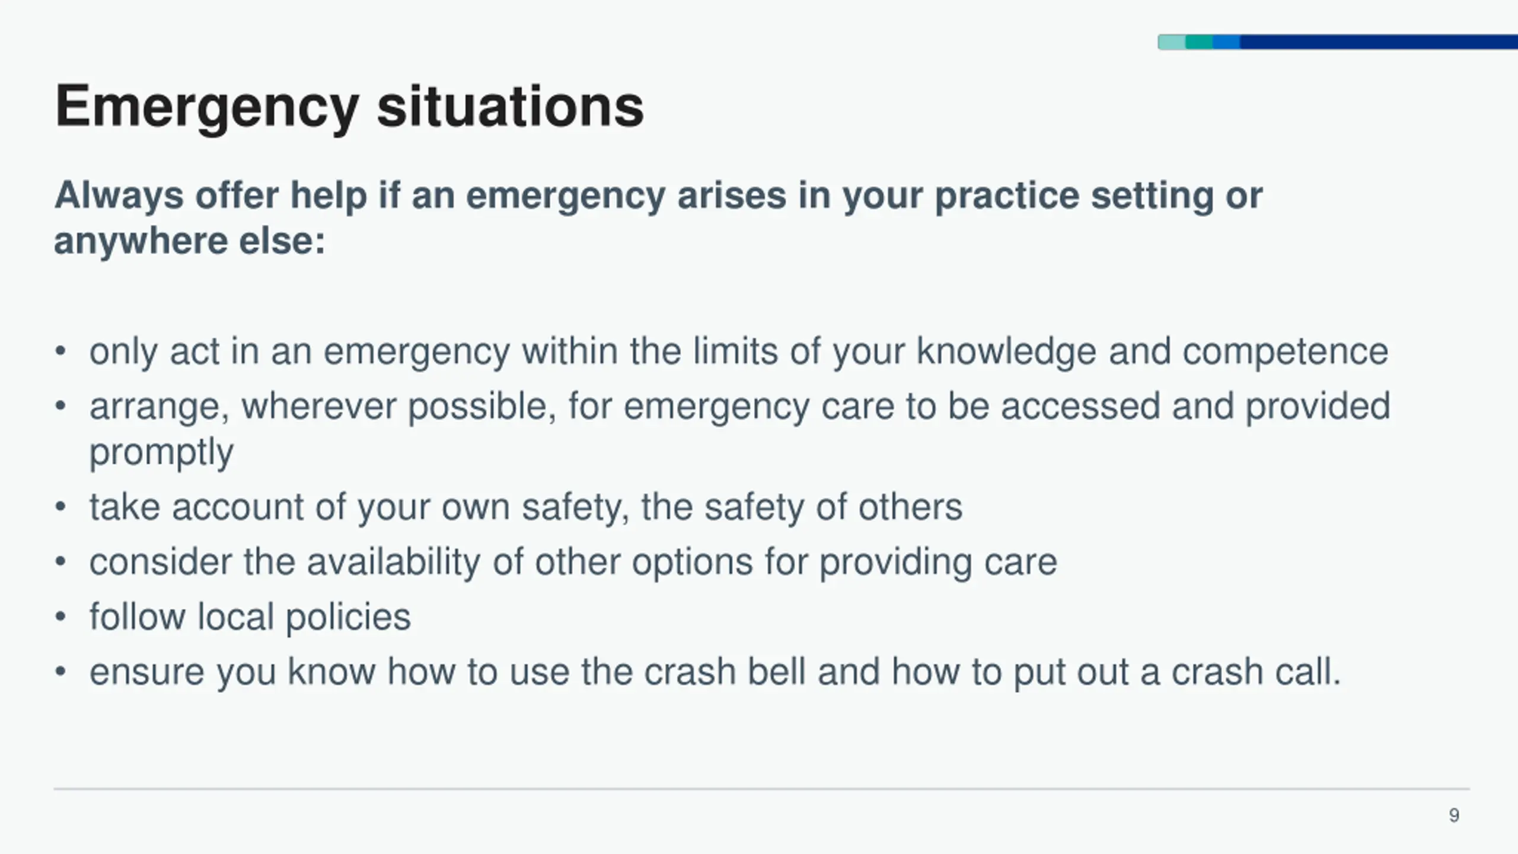This screenshot has height=854, width=1518.
Task: Select the 'arrange, wherever possible' bullet text
Action: pyautogui.click(x=739, y=429)
